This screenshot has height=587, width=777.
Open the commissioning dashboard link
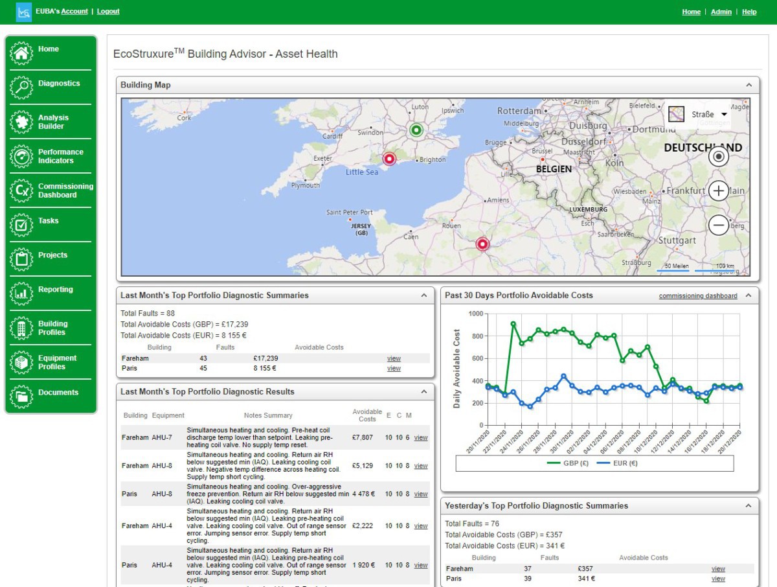pyautogui.click(x=698, y=296)
